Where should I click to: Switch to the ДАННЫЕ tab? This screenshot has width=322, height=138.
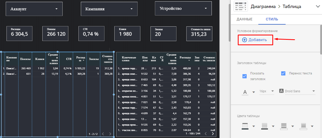click(x=244, y=19)
